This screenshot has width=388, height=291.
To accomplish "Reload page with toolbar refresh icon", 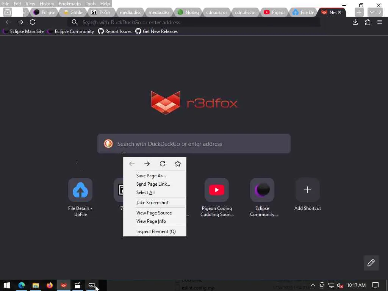I will [x=33, y=22].
